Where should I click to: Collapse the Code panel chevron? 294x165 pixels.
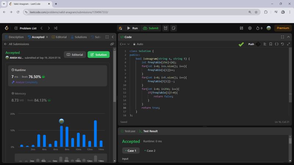[288, 37]
